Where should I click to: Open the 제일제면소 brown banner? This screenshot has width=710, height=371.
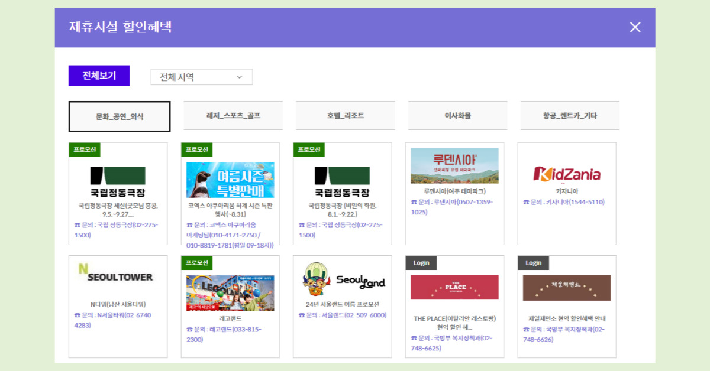pos(567,288)
